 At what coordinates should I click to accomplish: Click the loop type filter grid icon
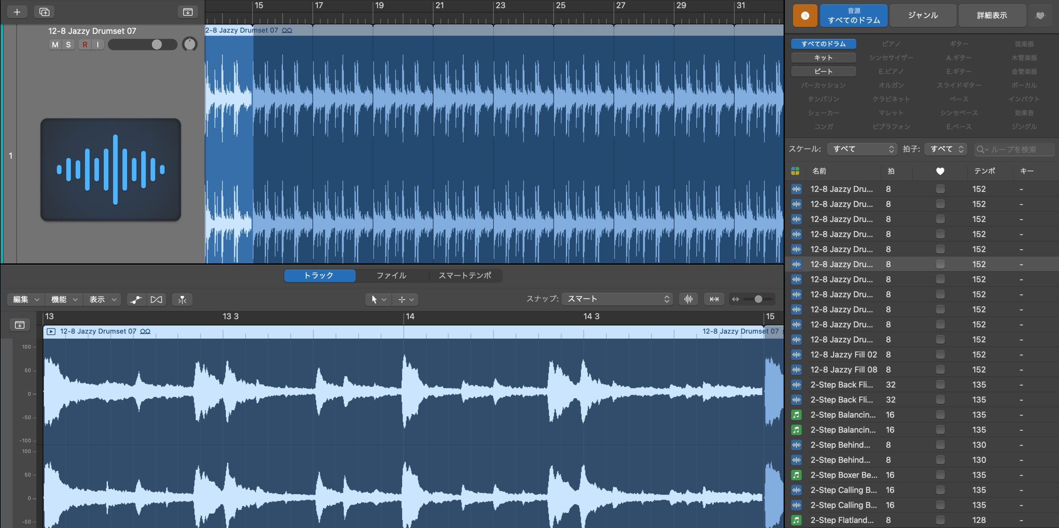[795, 171]
